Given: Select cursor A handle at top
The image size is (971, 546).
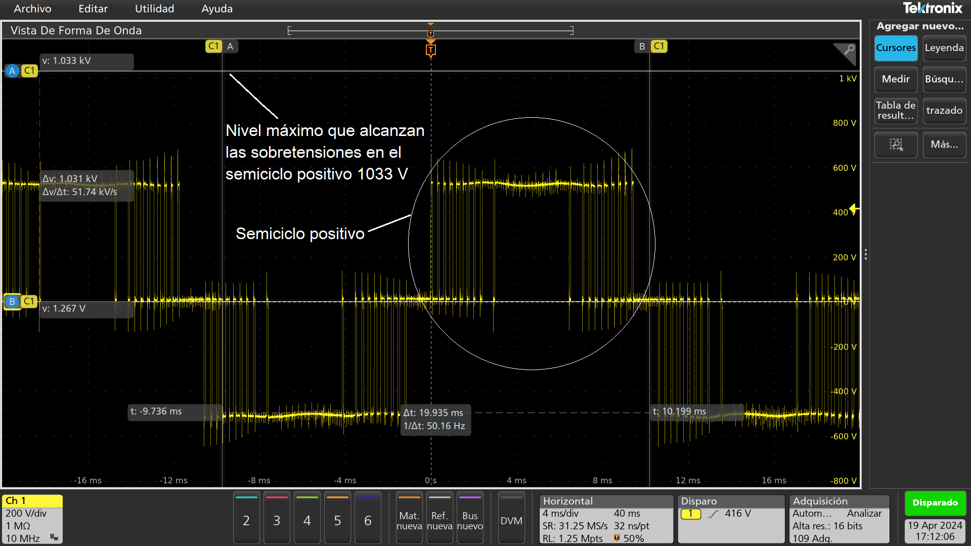Looking at the screenshot, I should tap(222, 47).
